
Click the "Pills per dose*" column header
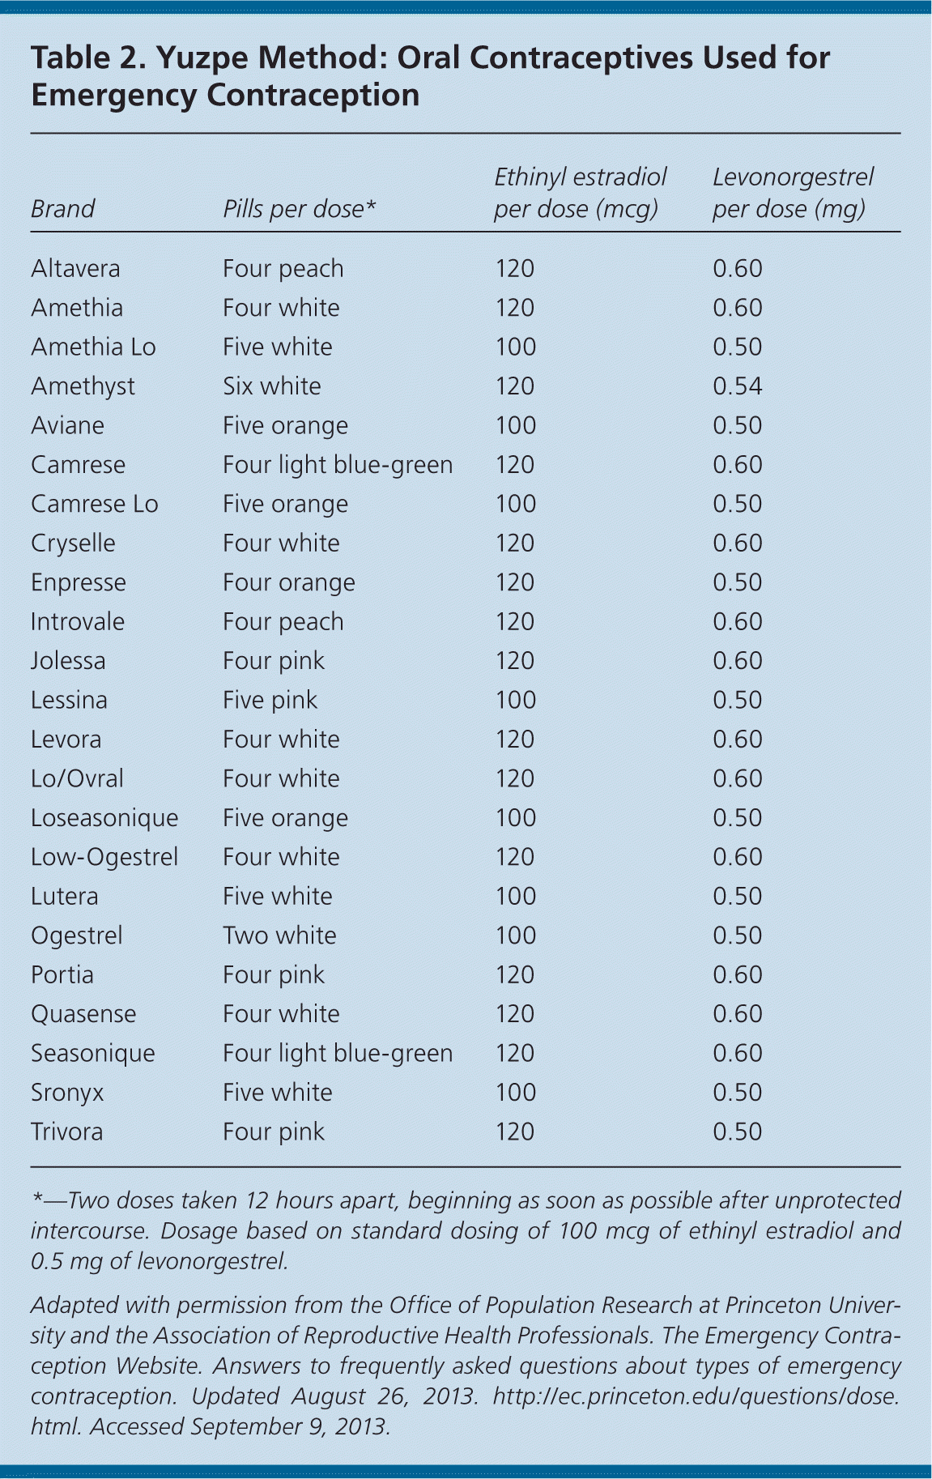point(299,209)
